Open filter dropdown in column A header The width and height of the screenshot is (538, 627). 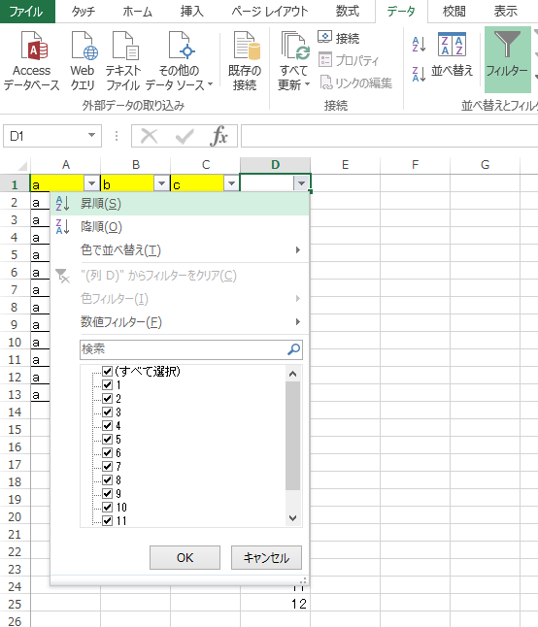click(92, 183)
